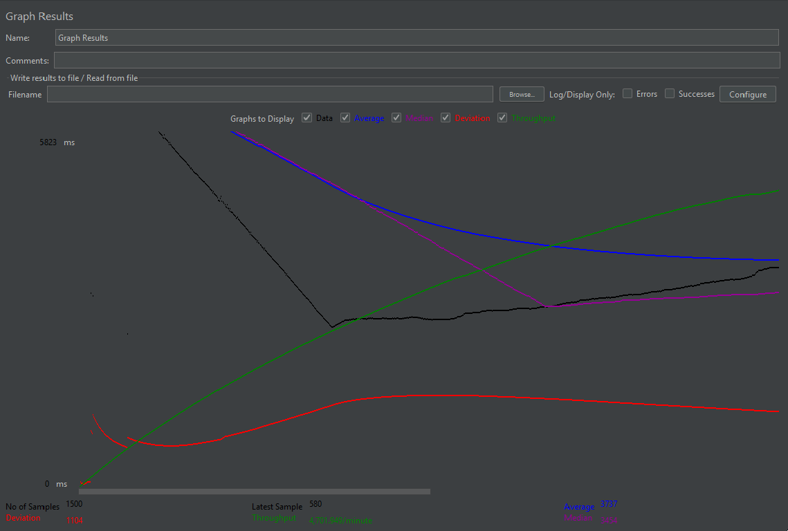Click the red Deviation label at bottom

pyautogui.click(x=23, y=517)
